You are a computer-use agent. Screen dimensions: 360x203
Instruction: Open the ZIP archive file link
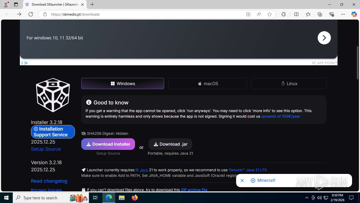click(194, 190)
